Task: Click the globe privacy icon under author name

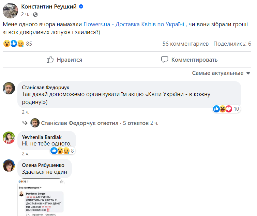Action: (35, 14)
